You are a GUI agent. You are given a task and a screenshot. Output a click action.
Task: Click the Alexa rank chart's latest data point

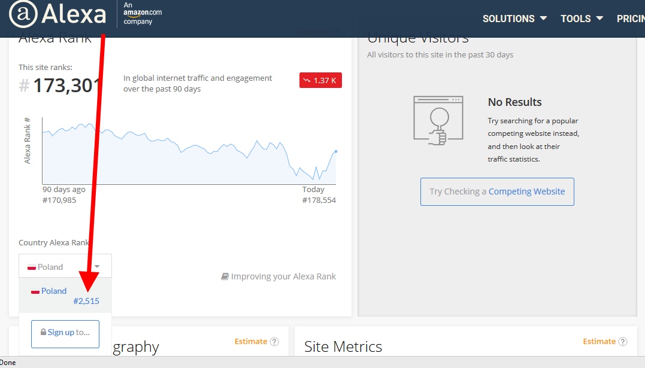(335, 152)
